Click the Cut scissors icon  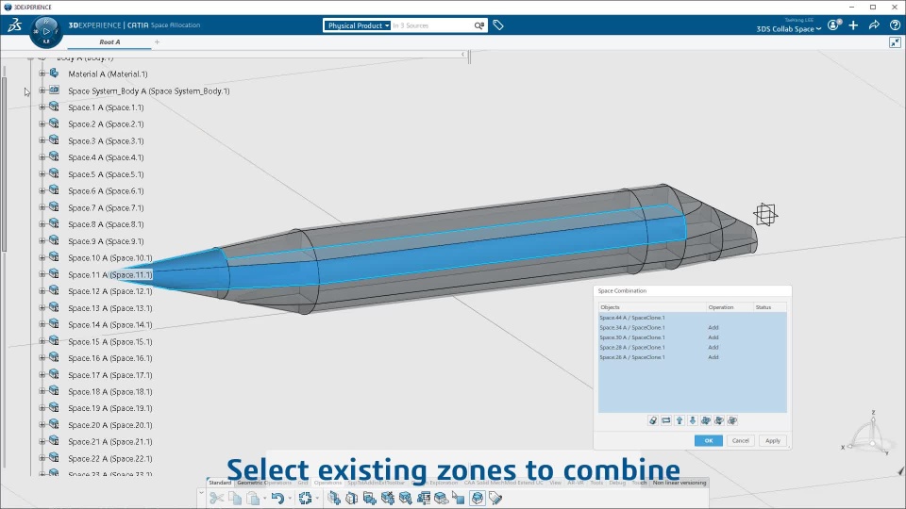pos(217,498)
